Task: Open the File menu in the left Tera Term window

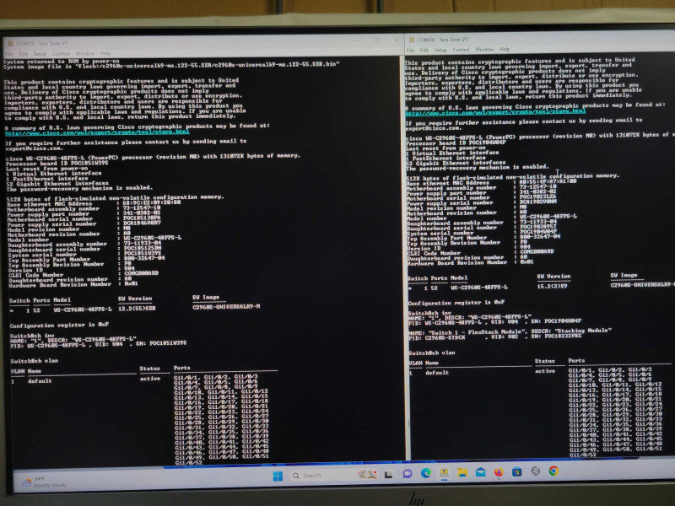Action: 9,54
